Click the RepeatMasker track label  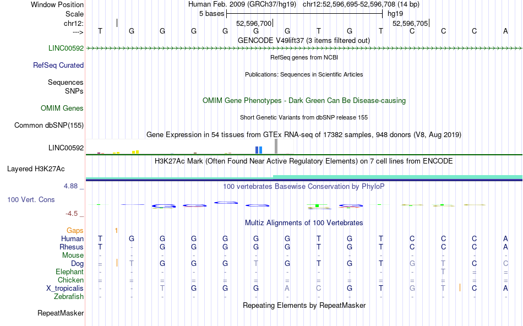point(61,313)
